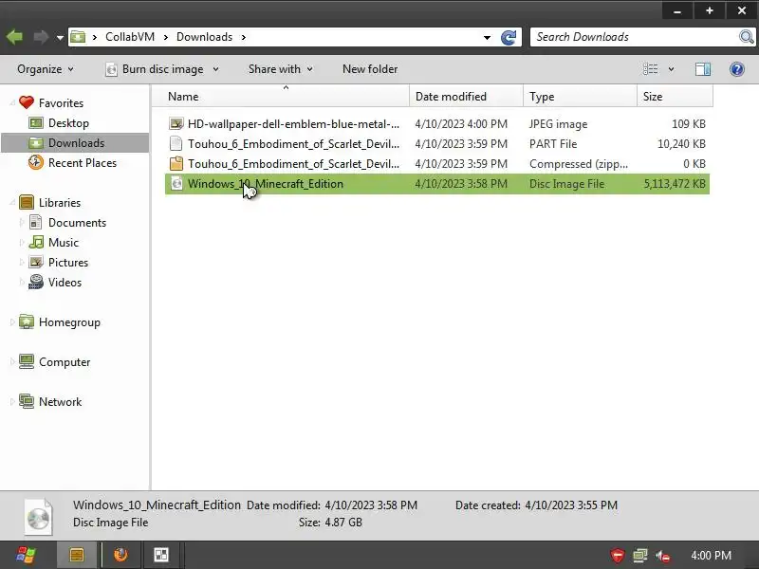Screen dimensions: 759x569
Task: Select the HD-wallpaper-dell-emblem JPEG file
Action: tap(437, 124)
